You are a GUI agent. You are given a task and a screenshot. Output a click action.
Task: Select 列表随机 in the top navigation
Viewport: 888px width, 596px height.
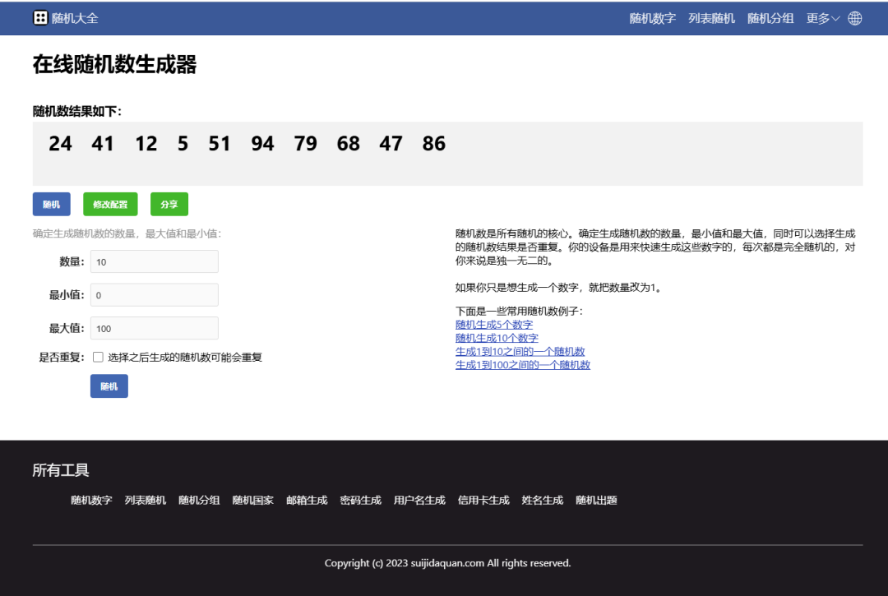pos(712,17)
